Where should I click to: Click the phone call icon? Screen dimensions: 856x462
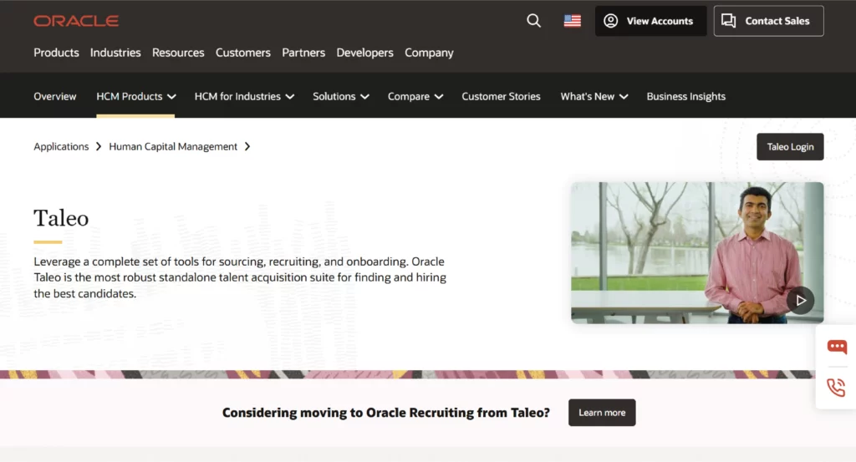tap(836, 387)
